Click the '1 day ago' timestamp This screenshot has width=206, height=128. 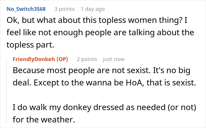pos(93,9)
